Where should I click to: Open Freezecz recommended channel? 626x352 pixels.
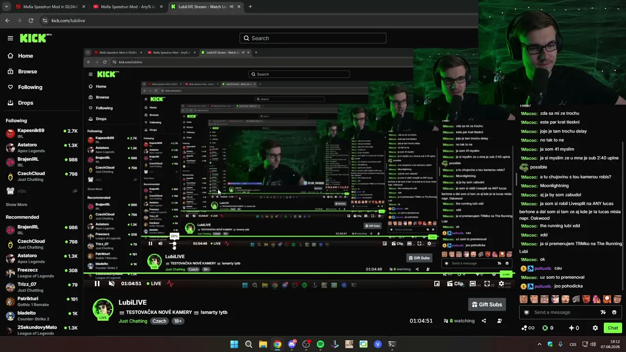42,272
